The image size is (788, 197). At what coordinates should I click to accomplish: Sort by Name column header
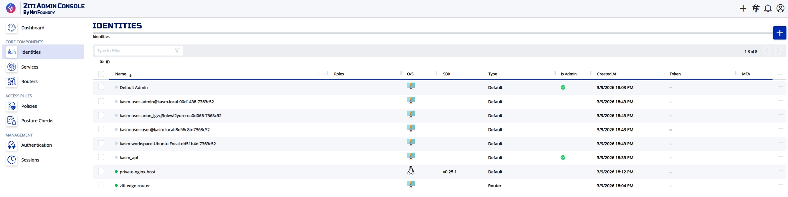click(x=121, y=74)
